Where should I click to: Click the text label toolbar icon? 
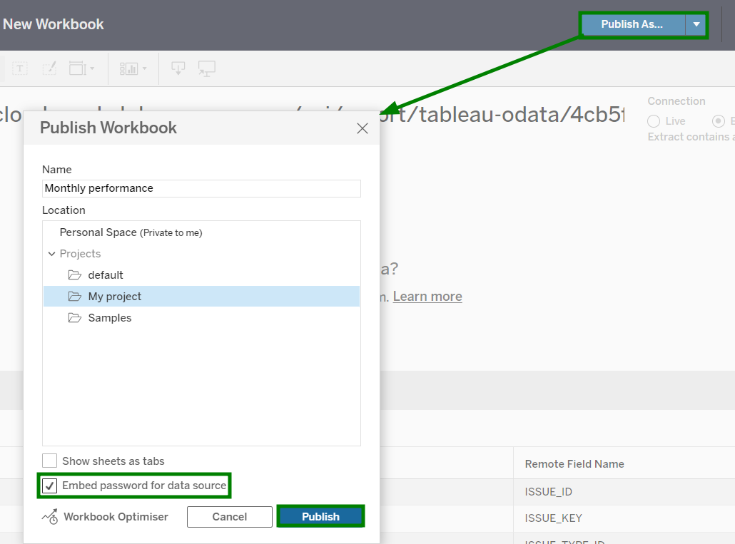(x=20, y=68)
